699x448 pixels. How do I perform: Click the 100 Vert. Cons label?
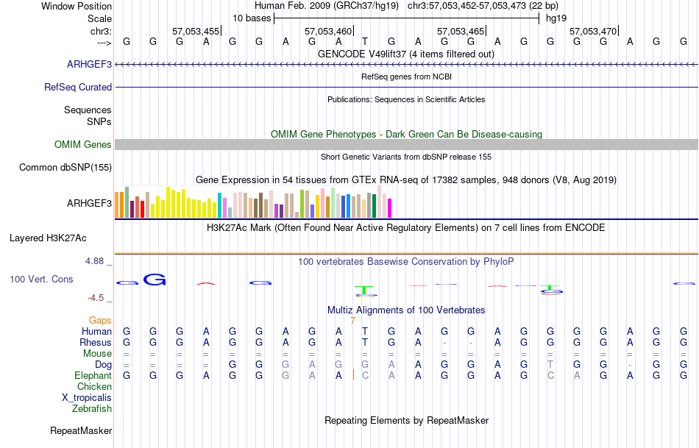click(x=41, y=279)
